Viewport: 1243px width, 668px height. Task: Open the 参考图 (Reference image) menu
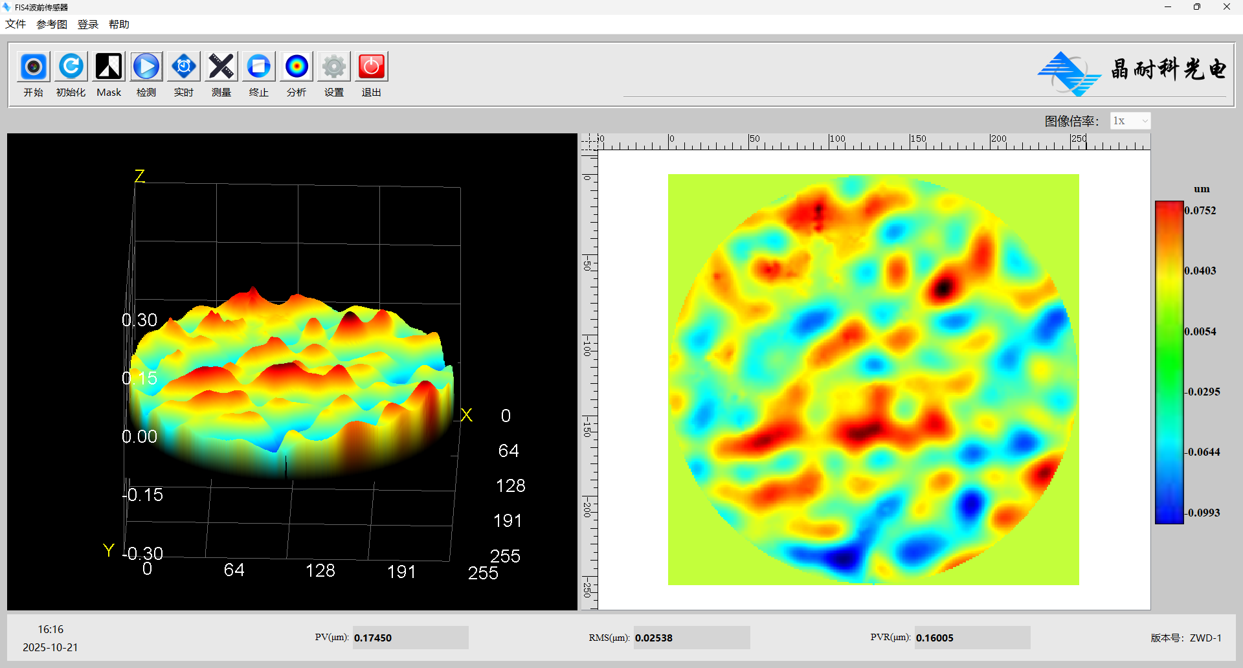point(52,25)
